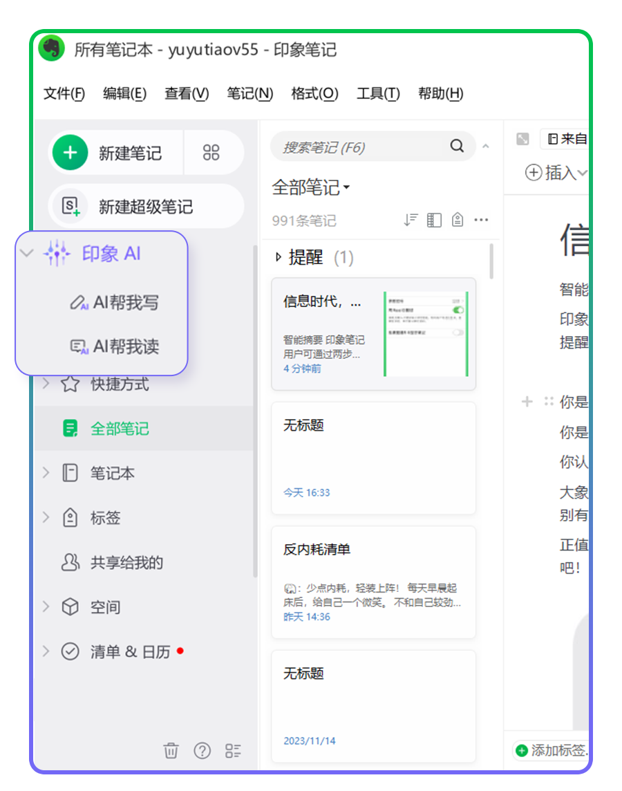Open the help question mark icon
This screenshot has width=622, height=791.
click(202, 751)
